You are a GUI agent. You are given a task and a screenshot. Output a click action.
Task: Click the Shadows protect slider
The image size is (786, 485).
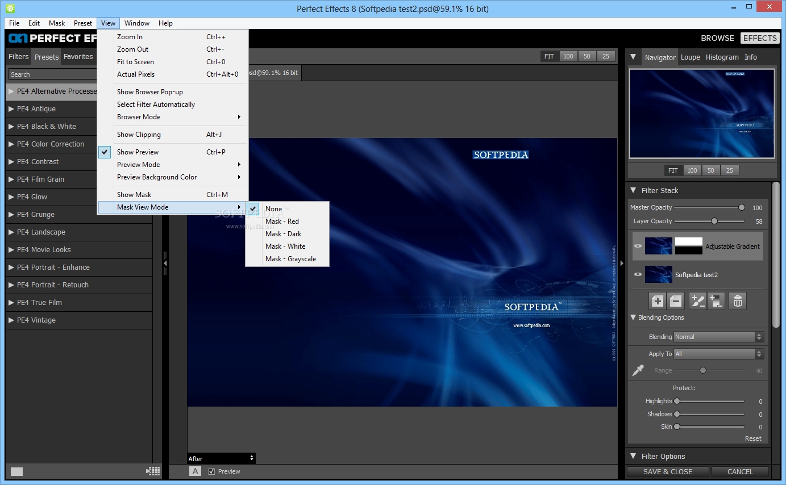[x=710, y=414]
